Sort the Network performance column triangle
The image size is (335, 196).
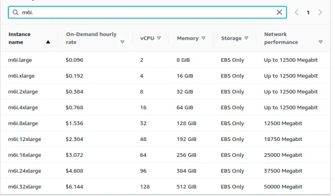(321, 42)
